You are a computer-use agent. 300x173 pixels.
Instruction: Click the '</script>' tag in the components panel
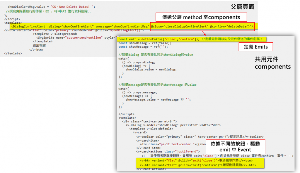pos(126,114)
